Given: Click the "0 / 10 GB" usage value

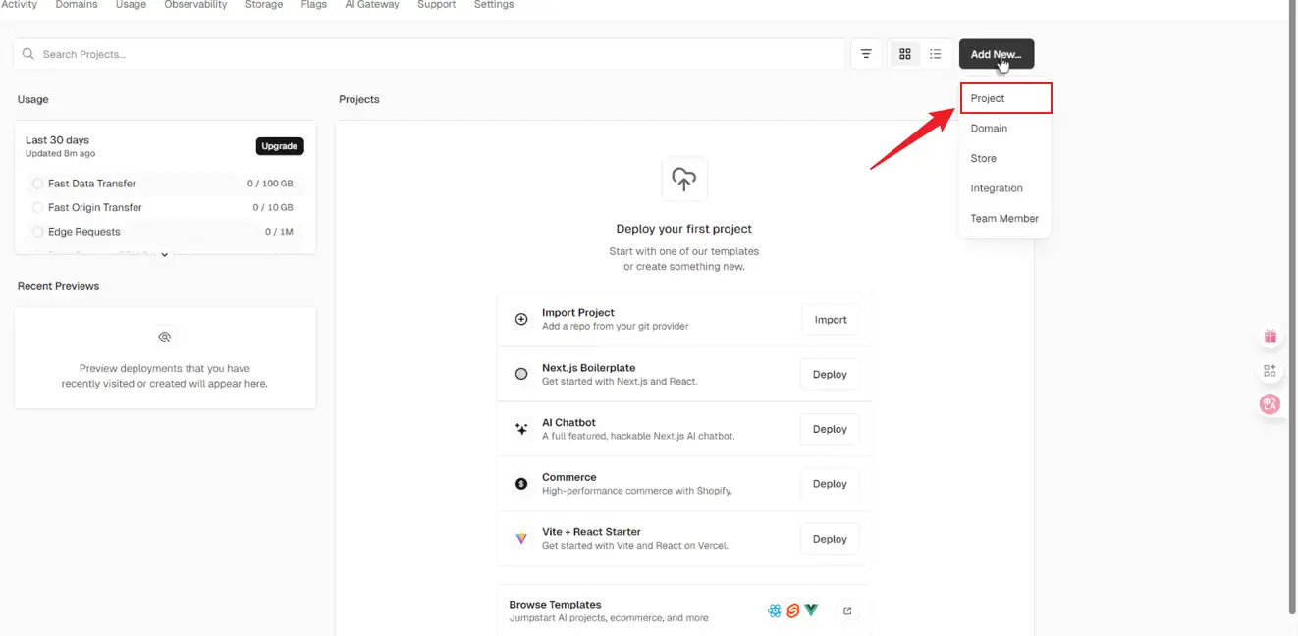Looking at the screenshot, I should [273, 207].
